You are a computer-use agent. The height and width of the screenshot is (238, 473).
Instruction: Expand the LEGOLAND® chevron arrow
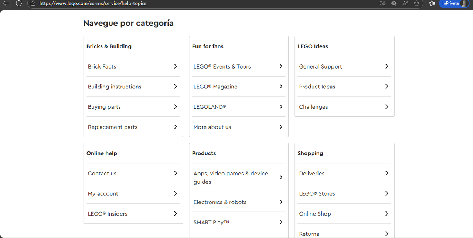[281, 107]
